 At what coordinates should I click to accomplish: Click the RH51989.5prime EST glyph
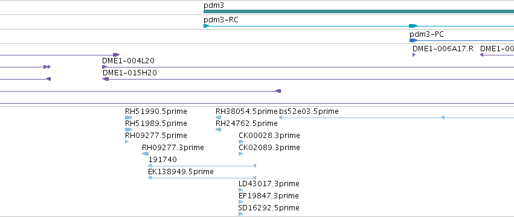pyautogui.click(x=129, y=130)
